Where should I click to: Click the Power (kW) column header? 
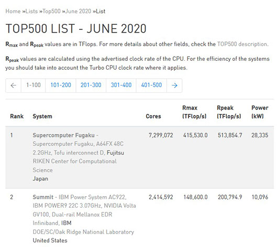tap(260, 112)
